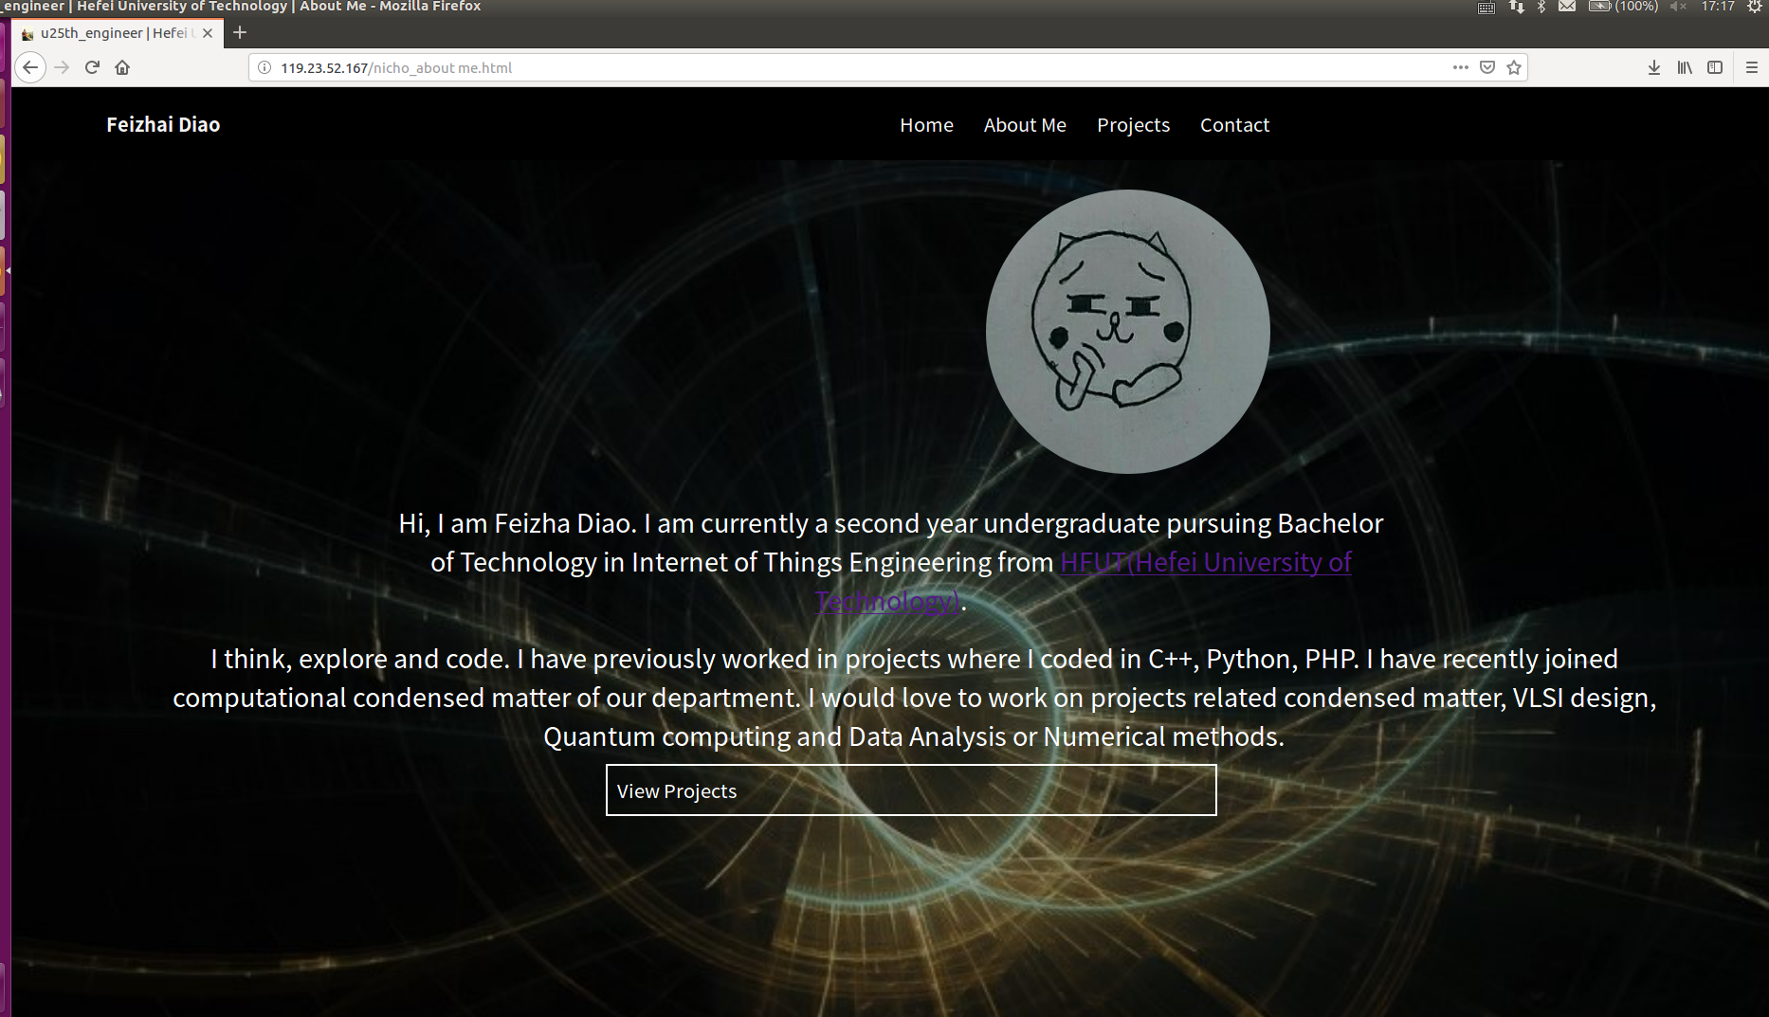Open the Contact navigation link
Viewport: 1769px width, 1017px height.
(x=1234, y=125)
